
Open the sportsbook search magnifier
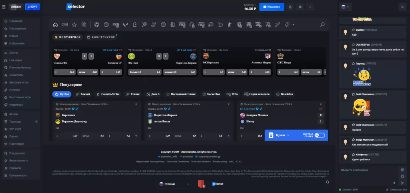pos(322,24)
